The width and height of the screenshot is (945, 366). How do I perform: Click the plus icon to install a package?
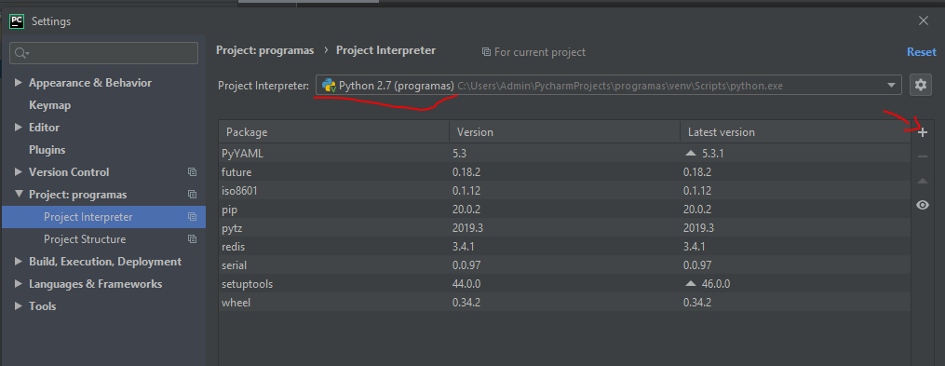coord(922,132)
